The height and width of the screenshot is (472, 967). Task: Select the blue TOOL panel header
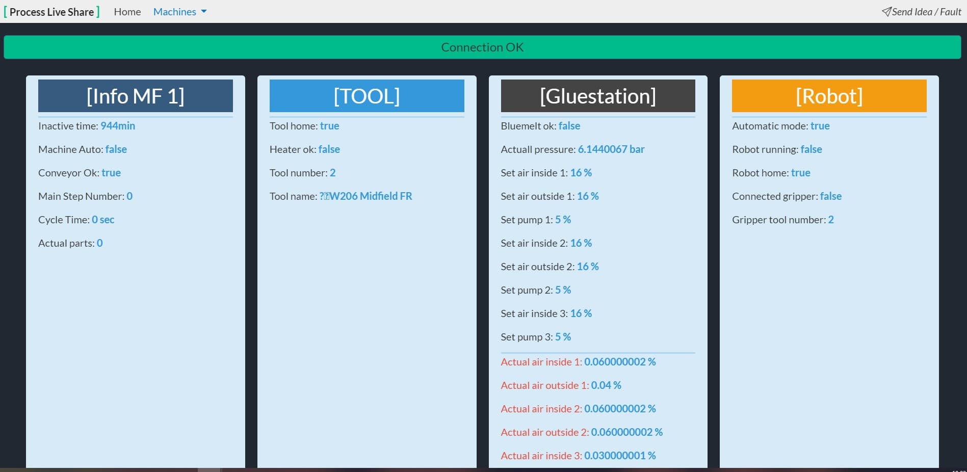click(367, 96)
